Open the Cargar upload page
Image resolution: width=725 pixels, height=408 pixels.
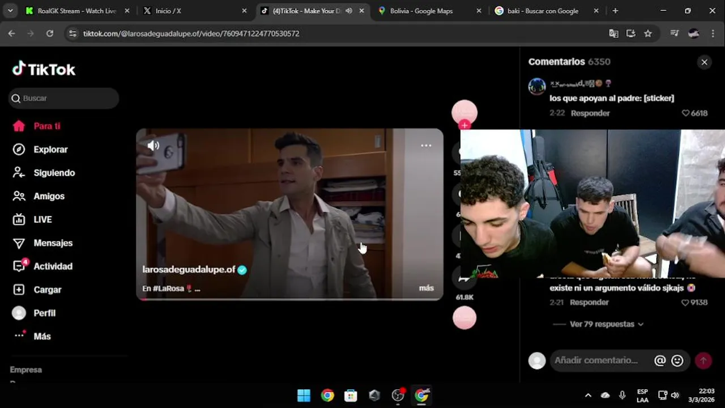[37, 290]
